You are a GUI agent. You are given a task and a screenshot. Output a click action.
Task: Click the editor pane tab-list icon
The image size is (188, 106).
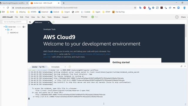30,22
